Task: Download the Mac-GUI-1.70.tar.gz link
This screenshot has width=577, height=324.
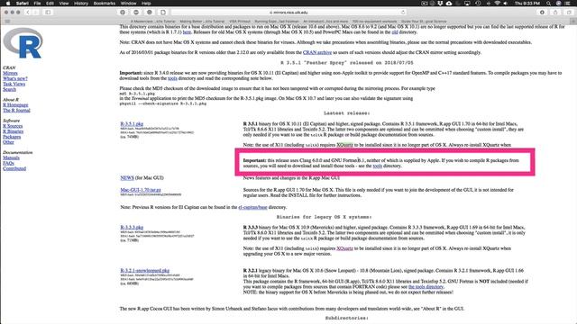Action: [x=141, y=190]
